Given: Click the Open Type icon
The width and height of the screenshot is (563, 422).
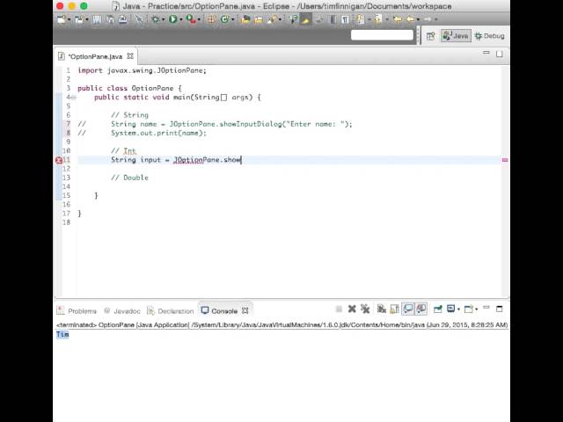Looking at the screenshot, I should pos(245,19).
